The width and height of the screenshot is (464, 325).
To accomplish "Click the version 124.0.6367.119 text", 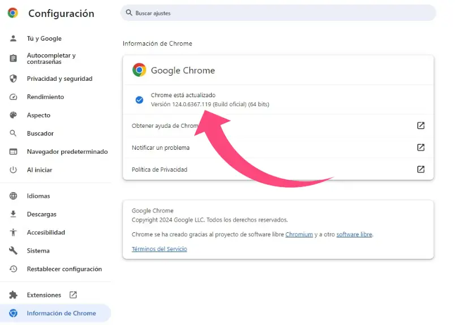I will point(210,105).
